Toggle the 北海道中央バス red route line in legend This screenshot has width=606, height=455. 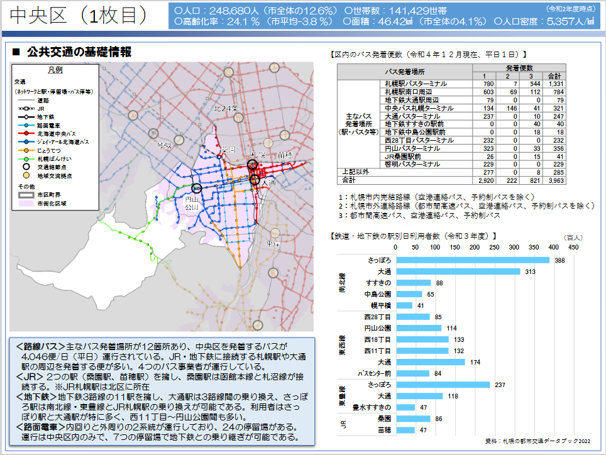pyautogui.click(x=27, y=133)
